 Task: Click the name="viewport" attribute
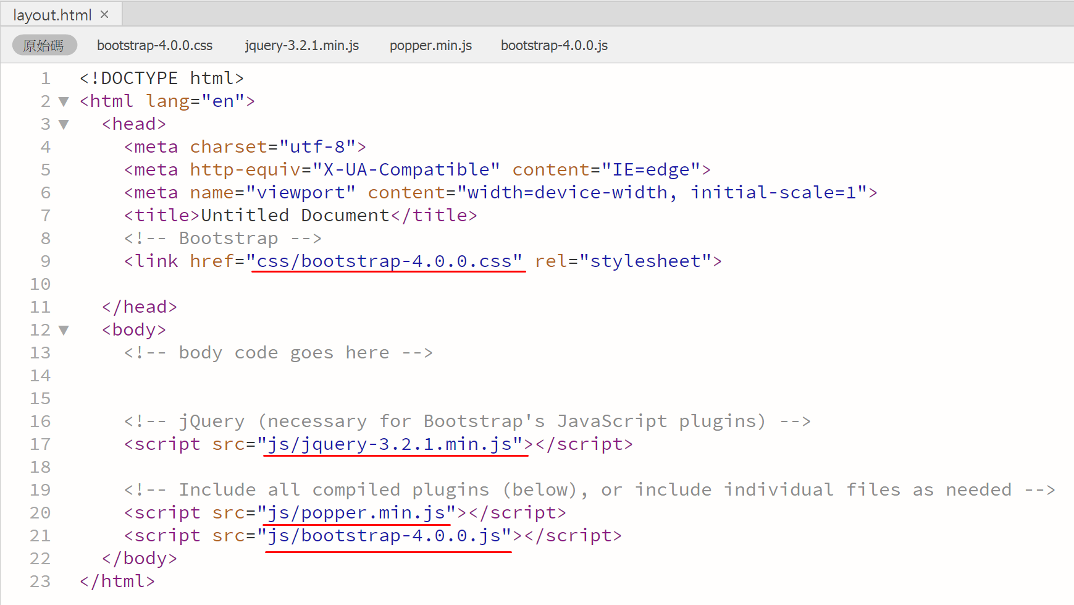tap(272, 193)
